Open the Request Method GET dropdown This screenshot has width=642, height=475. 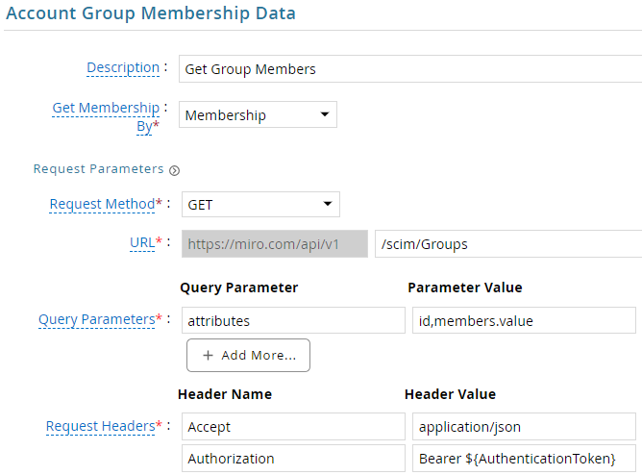click(x=260, y=205)
